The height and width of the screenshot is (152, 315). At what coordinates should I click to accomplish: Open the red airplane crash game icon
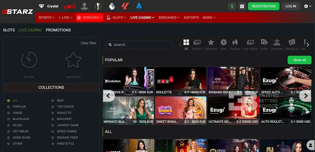coord(69,6)
